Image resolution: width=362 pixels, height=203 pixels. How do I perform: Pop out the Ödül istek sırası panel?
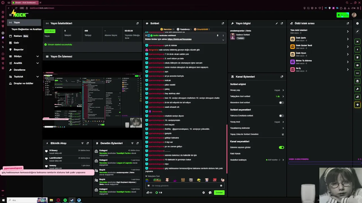pos(348,23)
